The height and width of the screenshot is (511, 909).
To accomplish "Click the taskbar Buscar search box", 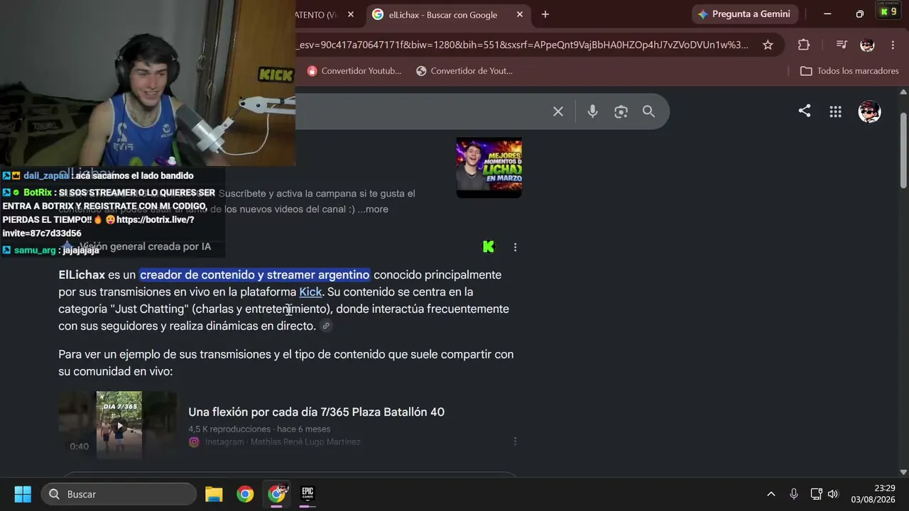I will pos(119,494).
